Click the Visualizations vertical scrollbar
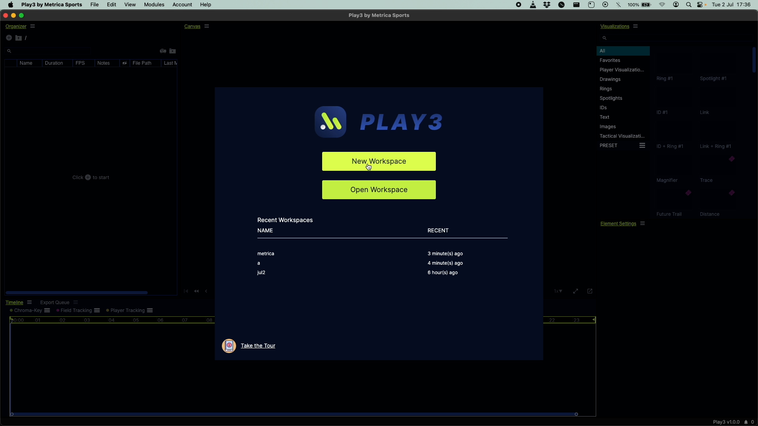The image size is (758, 426). tap(754, 60)
